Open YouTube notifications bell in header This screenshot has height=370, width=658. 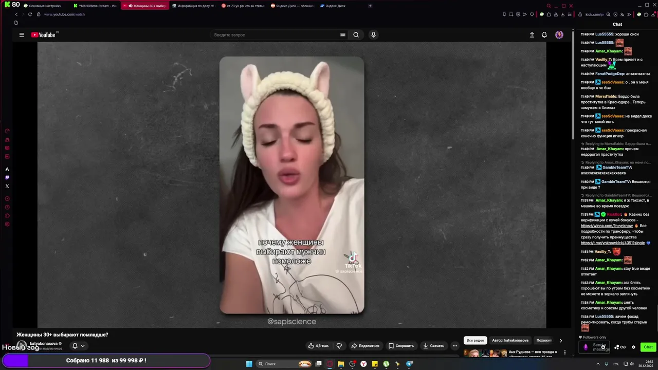click(544, 35)
